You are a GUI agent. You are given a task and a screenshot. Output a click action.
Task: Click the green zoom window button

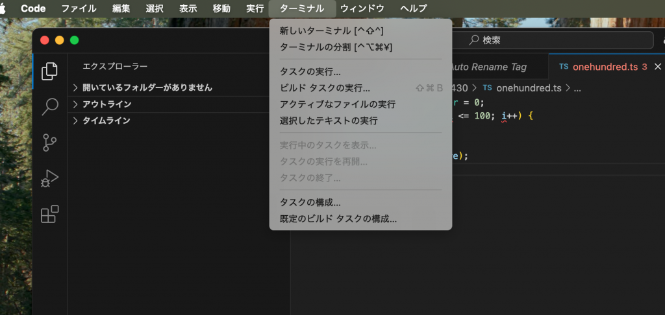(x=74, y=40)
